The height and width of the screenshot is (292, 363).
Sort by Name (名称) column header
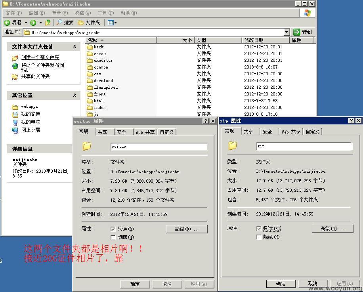[121, 40]
